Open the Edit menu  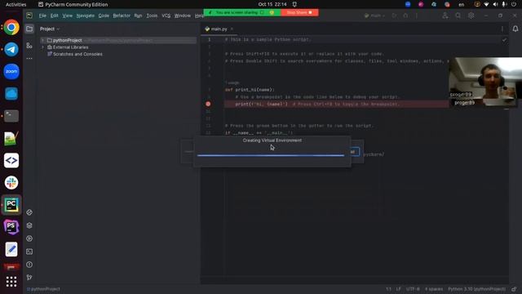tap(55, 16)
